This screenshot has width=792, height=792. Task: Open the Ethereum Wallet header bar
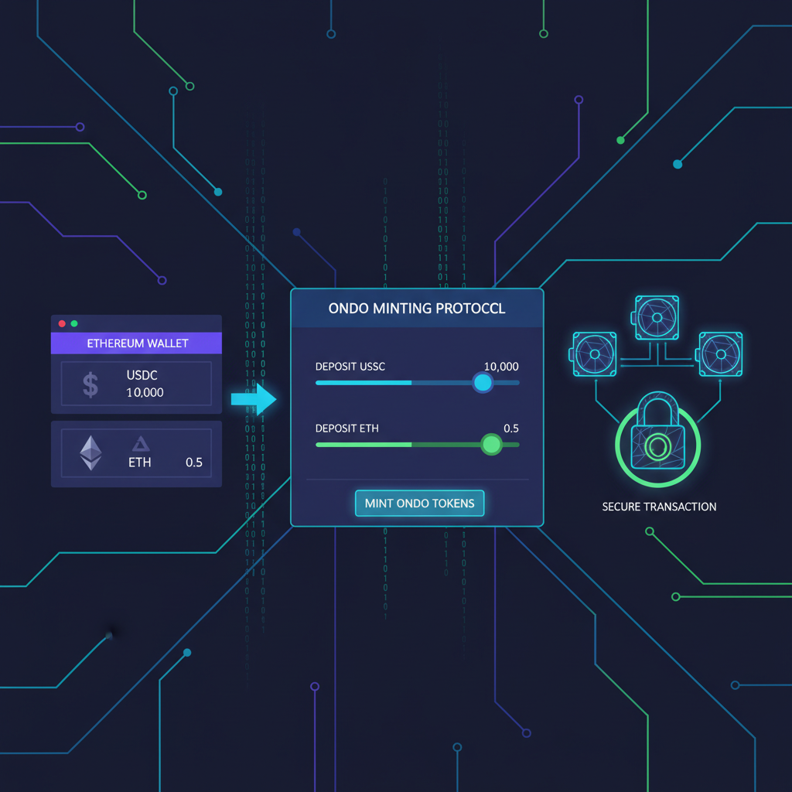[x=136, y=343]
